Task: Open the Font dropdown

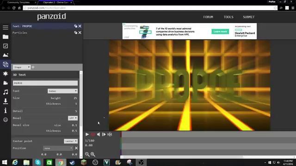Action: [62, 91]
